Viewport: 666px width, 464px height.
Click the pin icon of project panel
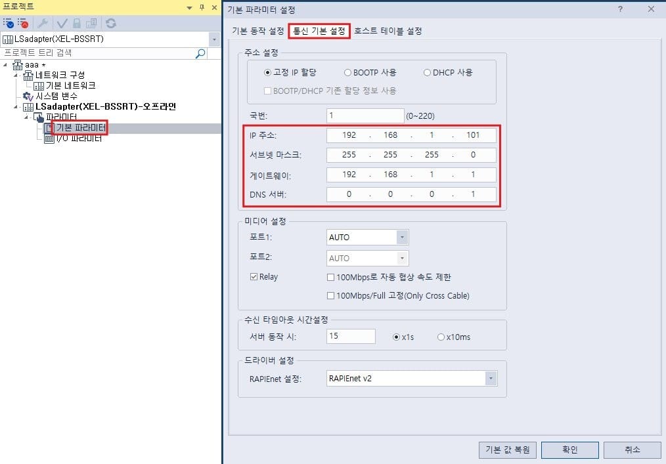pos(202,7)
